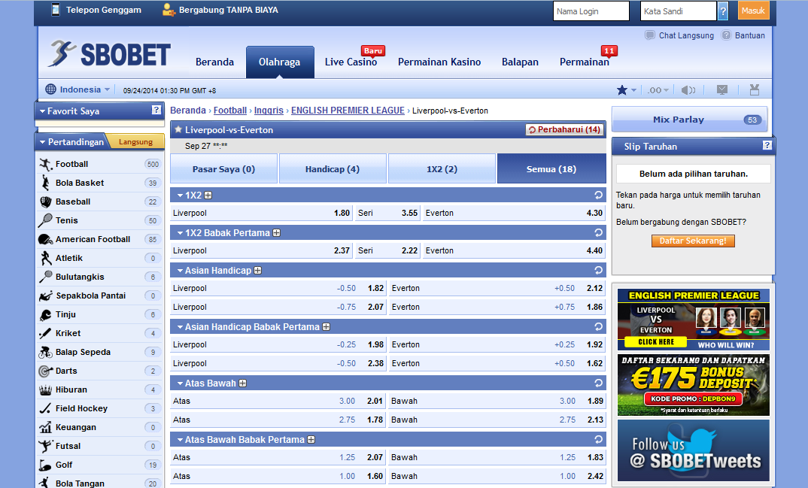The width and height of the screenshot is (808, 488).
Task: Open the favorites star menu in toolbar
Action: 627,90
